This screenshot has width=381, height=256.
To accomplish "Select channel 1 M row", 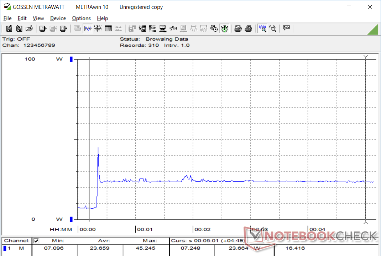I will 16,248.
